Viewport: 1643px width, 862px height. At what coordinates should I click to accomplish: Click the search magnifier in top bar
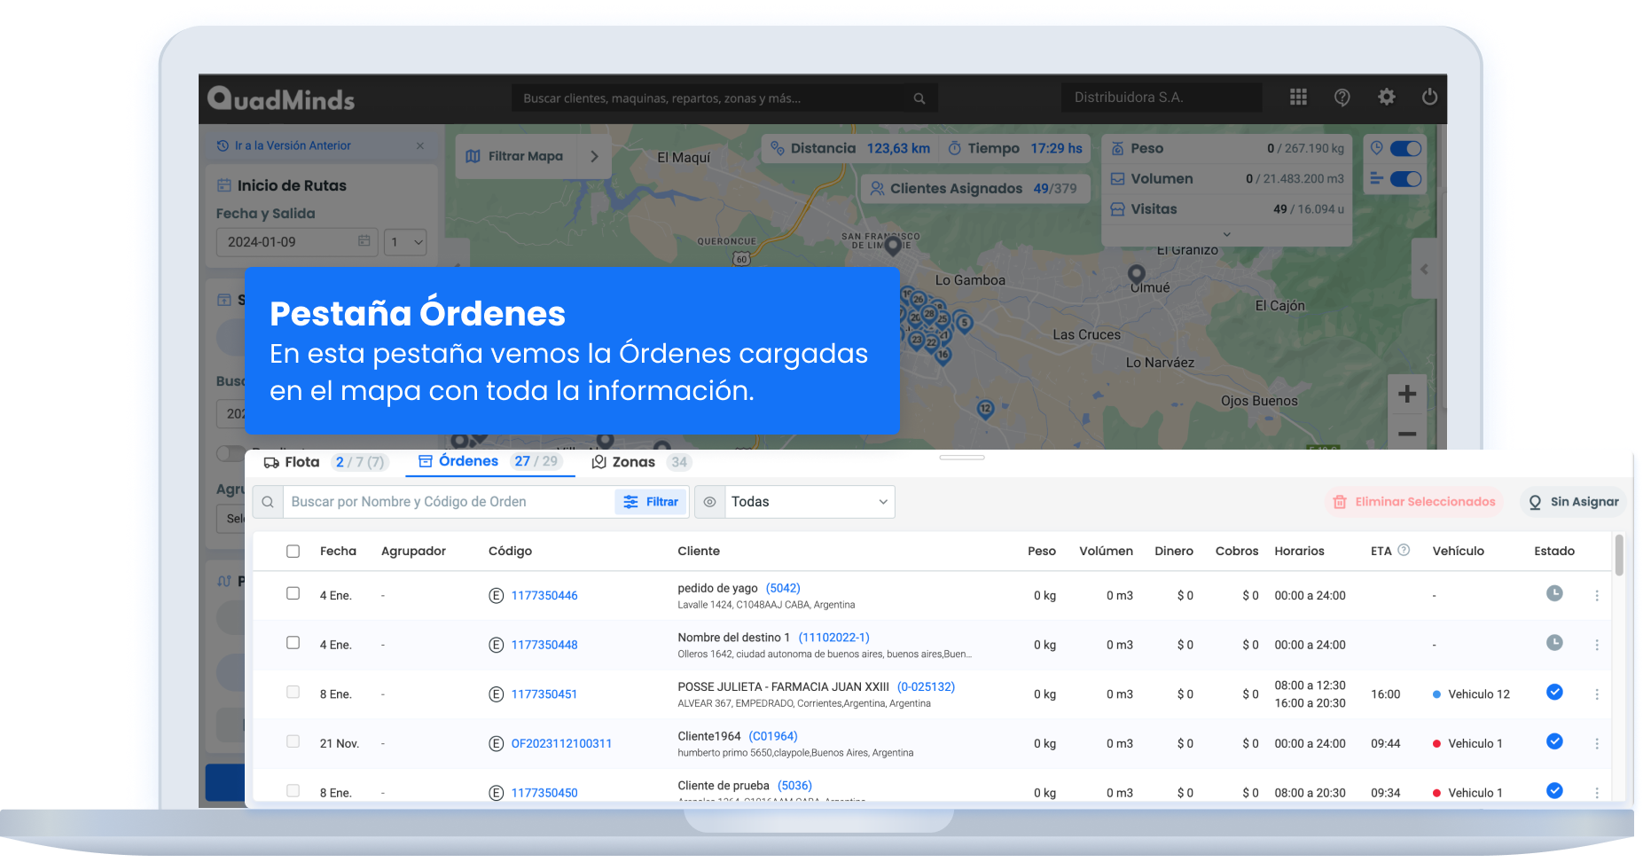click(919, 98)
